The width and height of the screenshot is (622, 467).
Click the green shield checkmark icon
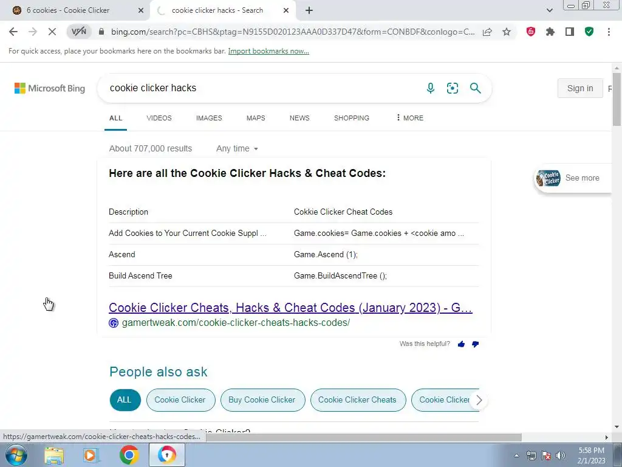tap(589, 32)
